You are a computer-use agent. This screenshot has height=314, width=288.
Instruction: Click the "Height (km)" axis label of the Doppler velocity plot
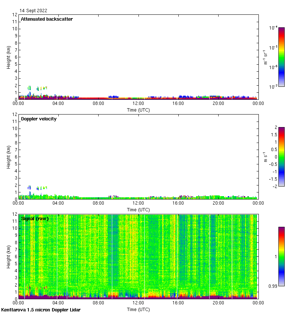pos(8,157)
